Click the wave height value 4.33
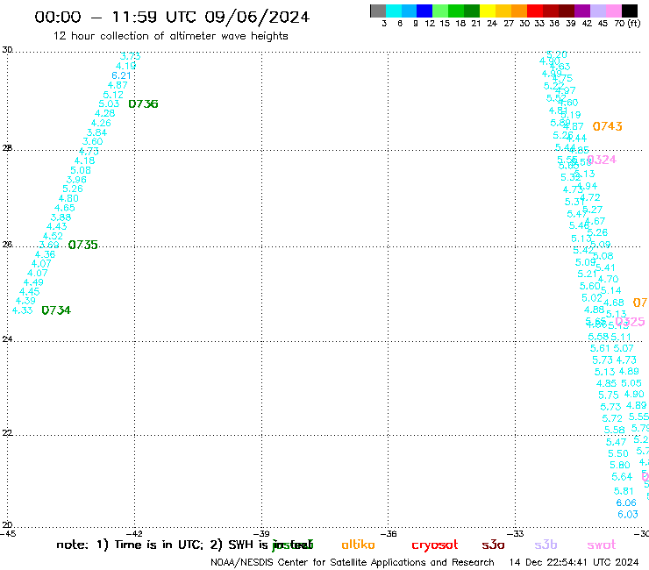The width and height of the screenshot is (649, 570). (x=22, y=310)
